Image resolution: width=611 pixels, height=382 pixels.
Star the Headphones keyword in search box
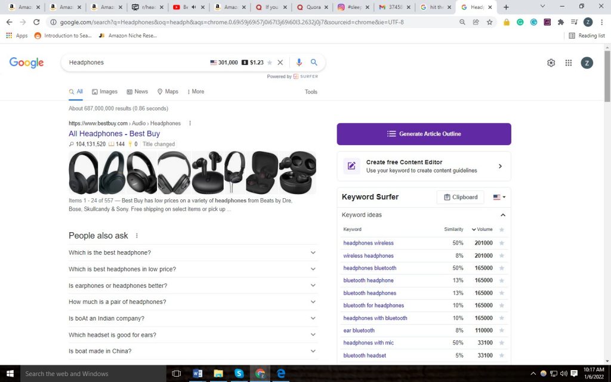pyautogui.click(x=270, y=62)
